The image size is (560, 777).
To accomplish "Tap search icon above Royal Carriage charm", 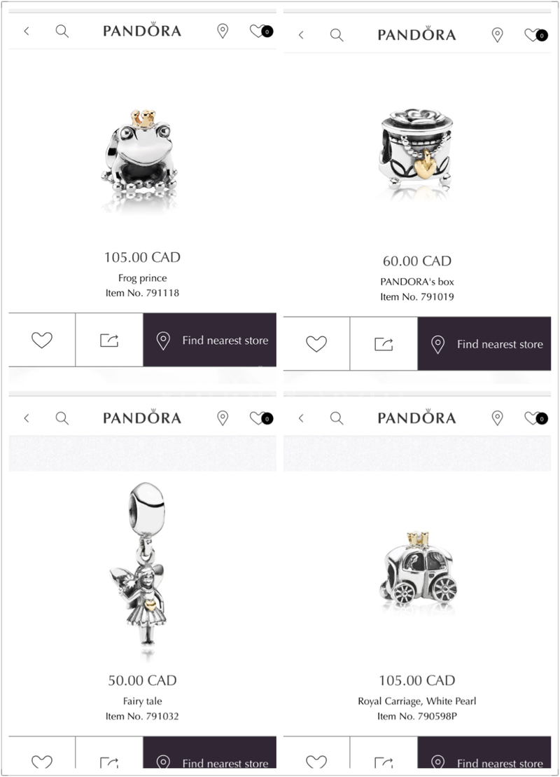I will (x=337, y=418).
